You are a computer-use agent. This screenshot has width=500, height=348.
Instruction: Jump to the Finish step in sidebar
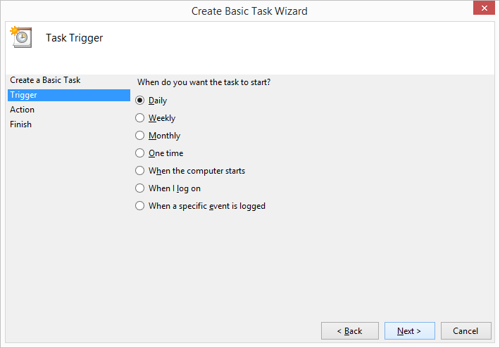point(20,124)
